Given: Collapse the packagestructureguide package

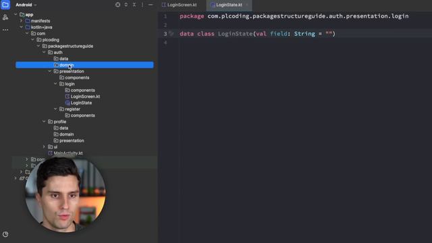Looking at the screenshot, I should point(38,46).
